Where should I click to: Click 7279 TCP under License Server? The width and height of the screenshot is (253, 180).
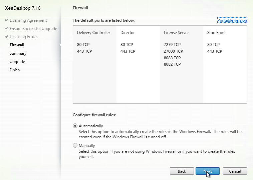pos(172,44)
